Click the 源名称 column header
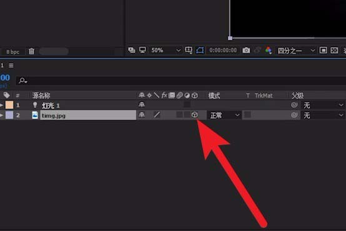 (x=41, y=96)
